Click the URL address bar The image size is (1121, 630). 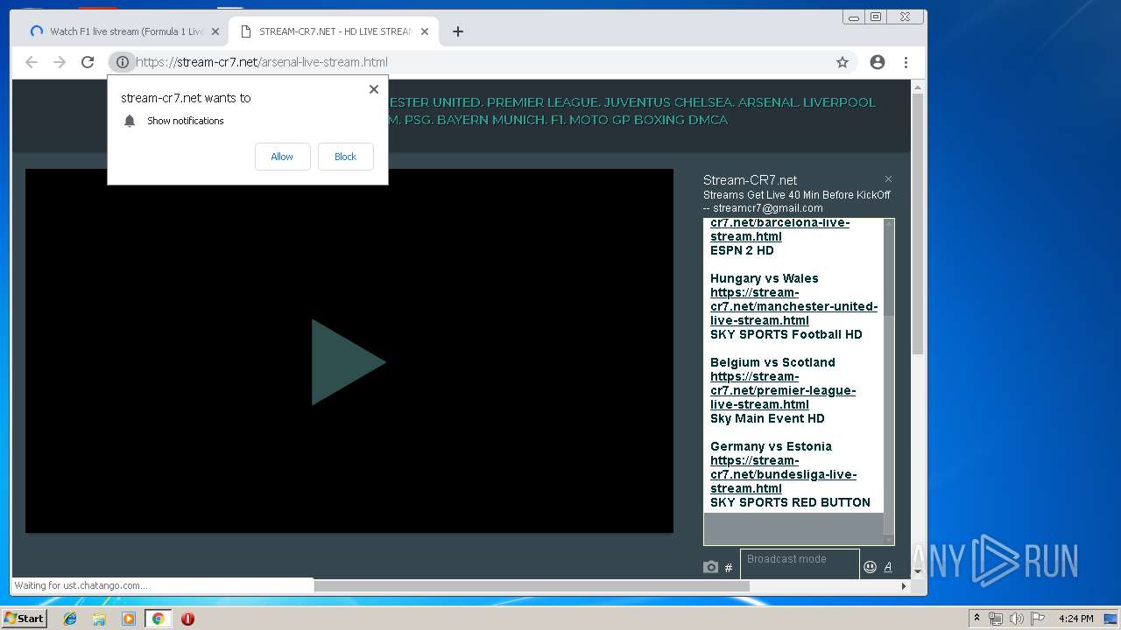pyautogui.click(x=482, y=62)
